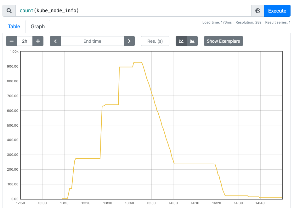The image size is (294, 208).
Task: Run the query with Execute
Action: (277, 11)
